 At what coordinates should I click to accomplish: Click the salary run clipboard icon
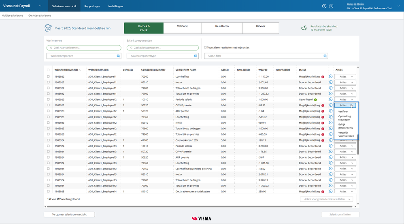point(48,28)
